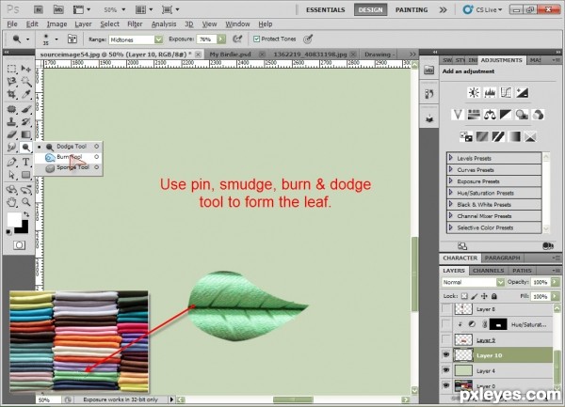Toggle the lock all padlock

(x=494, y=296)
